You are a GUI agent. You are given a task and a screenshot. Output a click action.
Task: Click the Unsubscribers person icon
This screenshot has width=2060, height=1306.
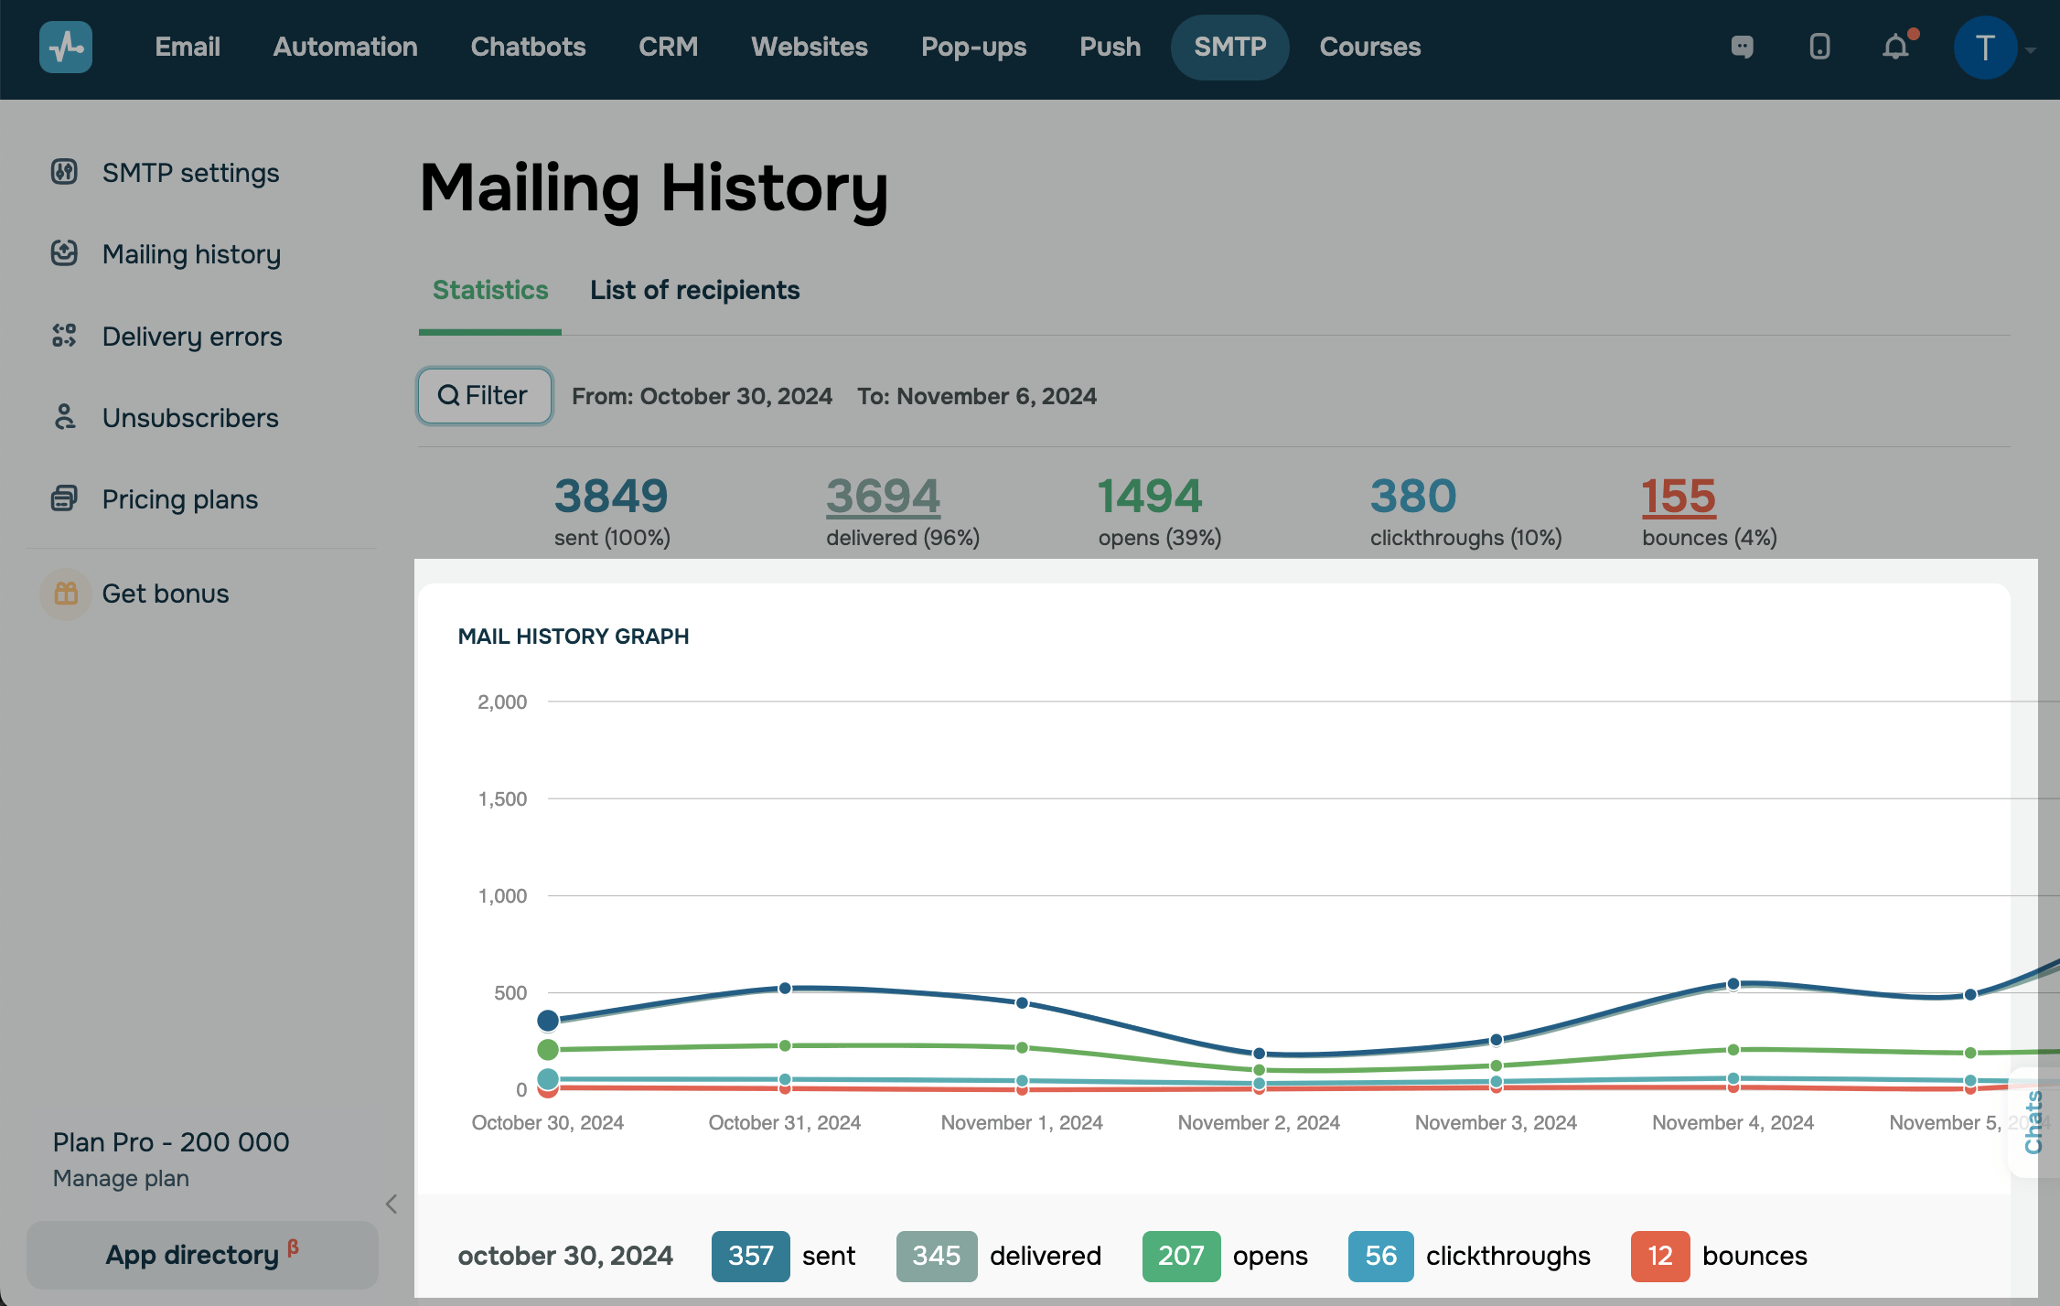(x=64, y=417)
